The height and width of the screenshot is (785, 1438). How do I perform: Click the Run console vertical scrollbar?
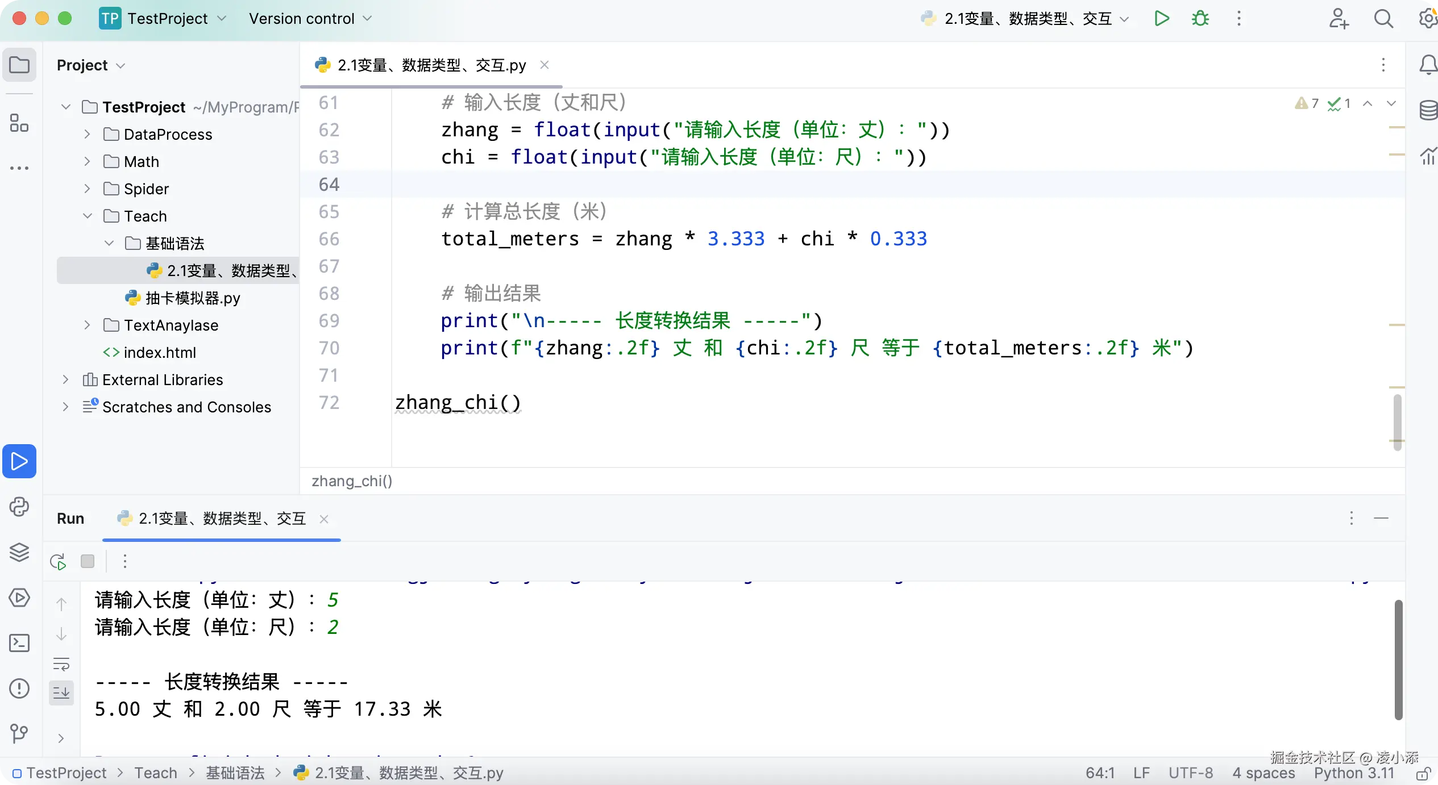click(1398, 659)
